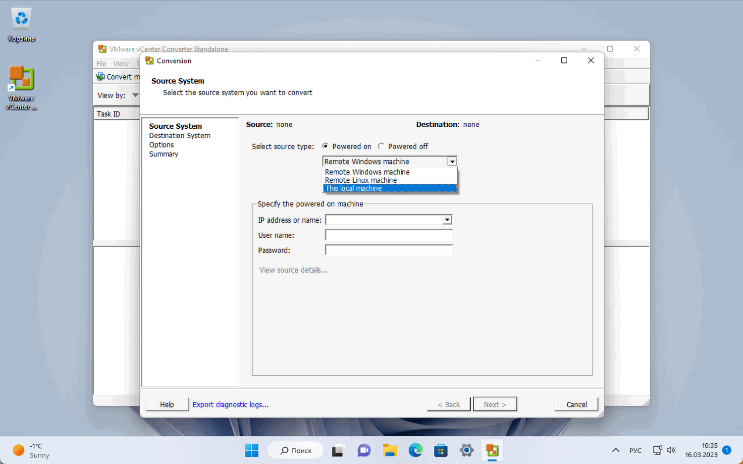Go to Destination System wizard step
This screenshot has width=743, height=464.
(x=180, y=136)
